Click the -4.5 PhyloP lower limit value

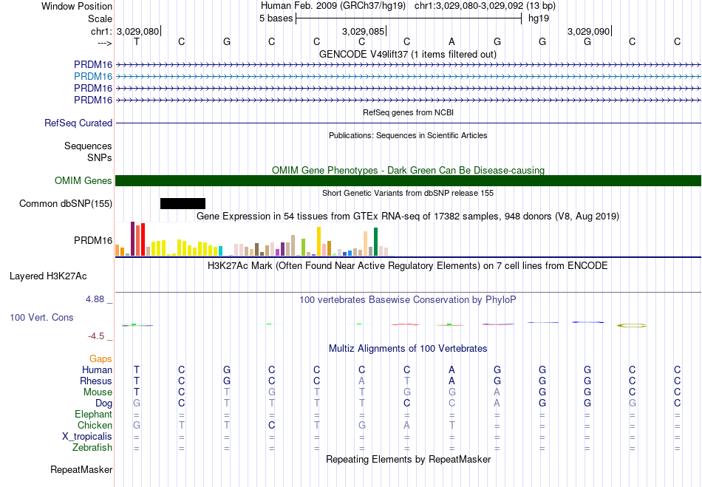(96, 336)
